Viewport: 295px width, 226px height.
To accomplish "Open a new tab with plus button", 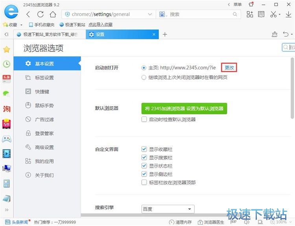I will [165, 34].
